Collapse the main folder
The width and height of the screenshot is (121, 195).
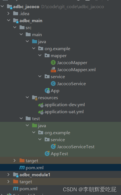point(21,34)
